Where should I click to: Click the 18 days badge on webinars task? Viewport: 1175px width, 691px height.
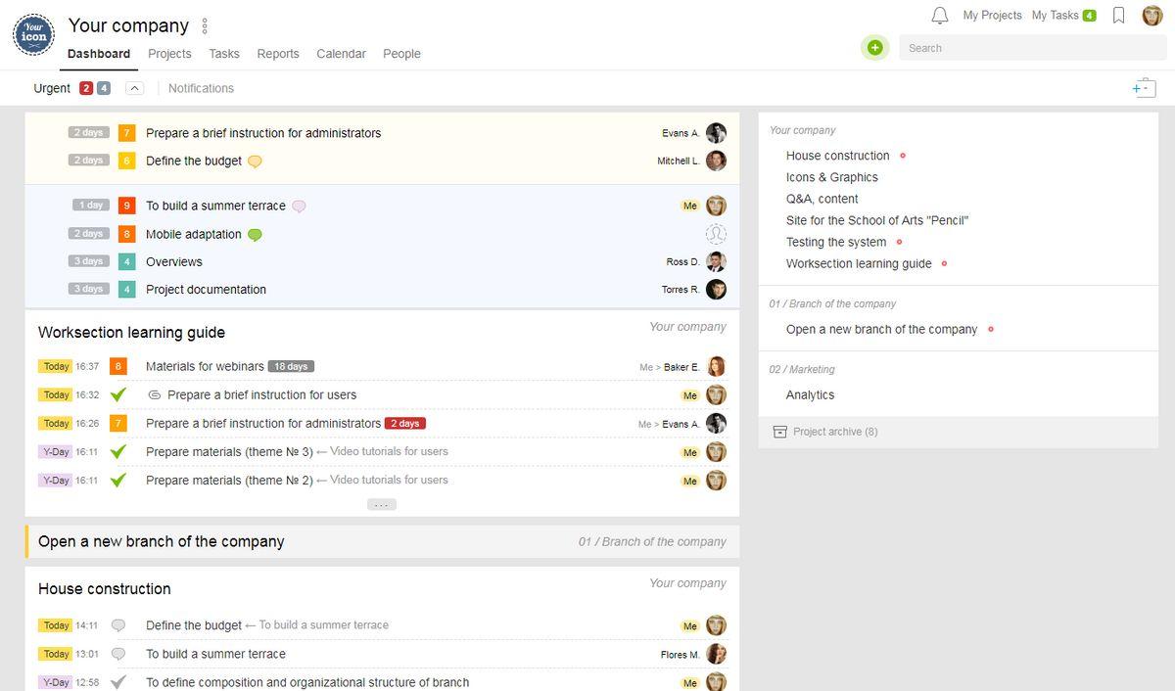[x=291, y=367]
